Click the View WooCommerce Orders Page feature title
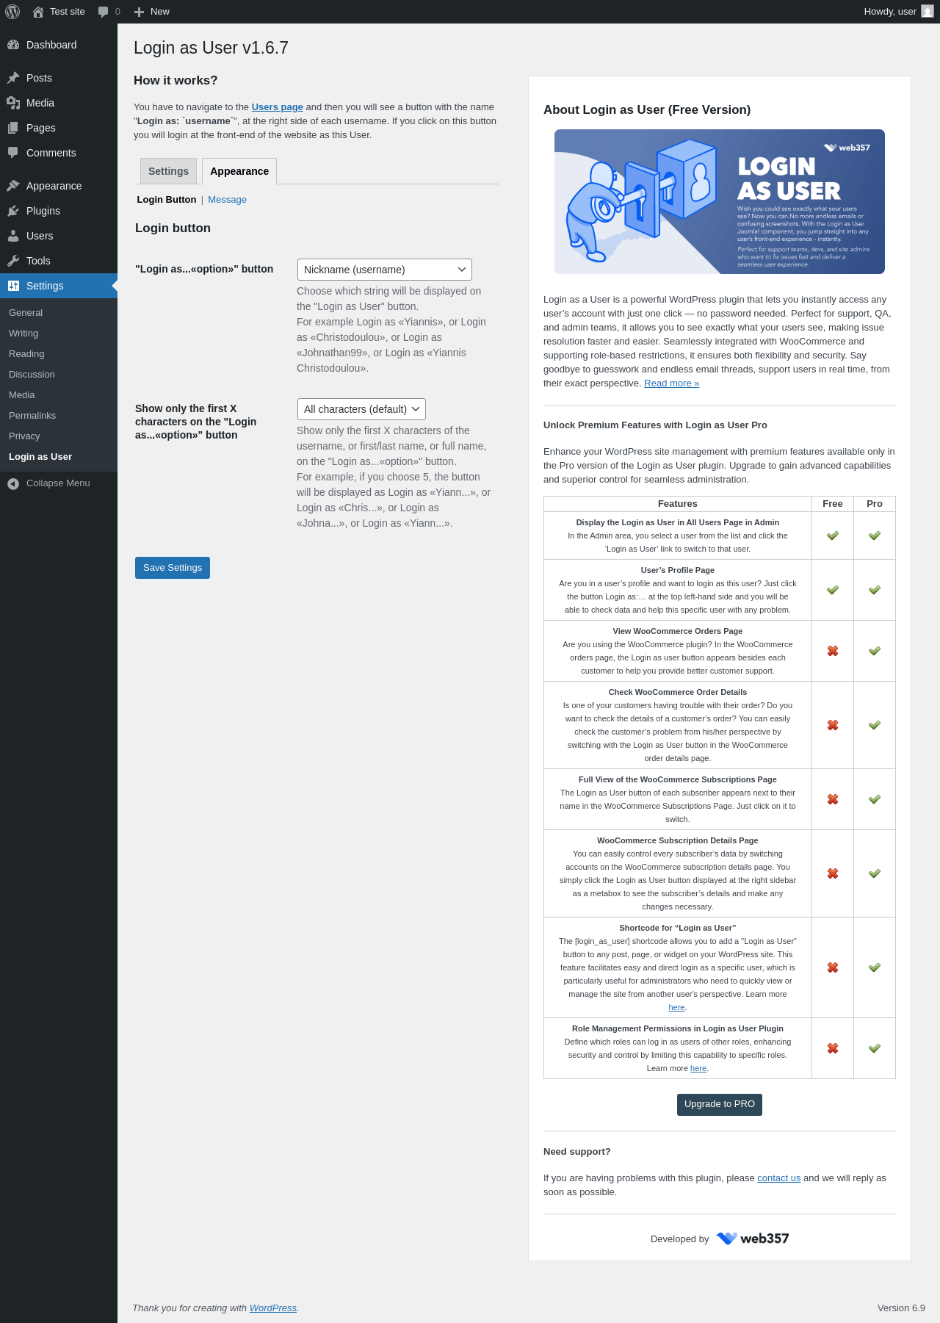 click(x=678, y=631)
